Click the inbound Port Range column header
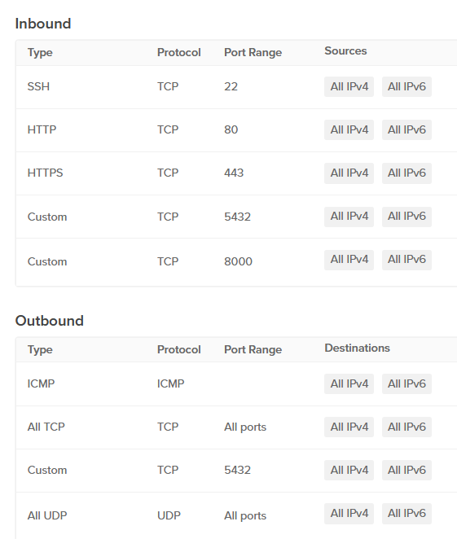Screen dimensions: 457x539 253,53
